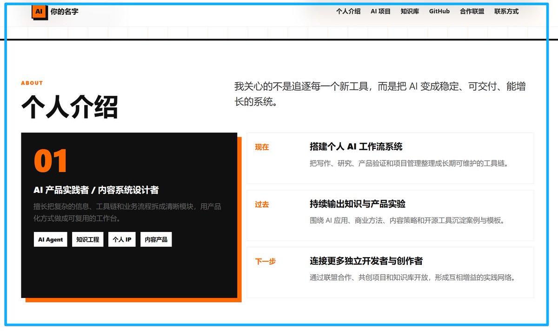
Task: Open the AI 项目 navigation link
Action: click(x=380, y=12)
